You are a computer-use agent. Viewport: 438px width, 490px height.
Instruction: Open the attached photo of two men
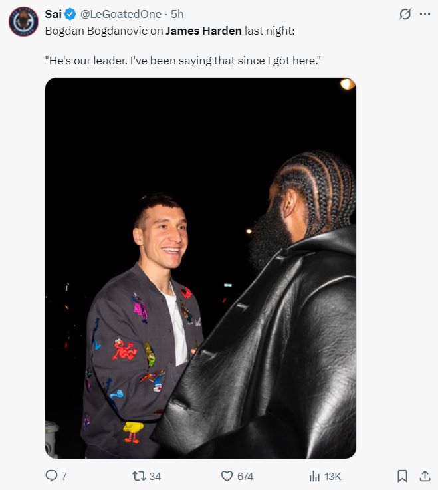pyautogui.click(x=201, y=268)
